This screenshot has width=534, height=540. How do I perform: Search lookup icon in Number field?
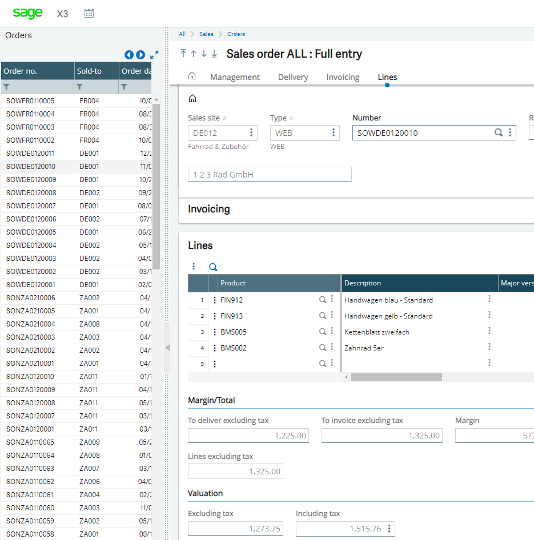tap(498, 133)
